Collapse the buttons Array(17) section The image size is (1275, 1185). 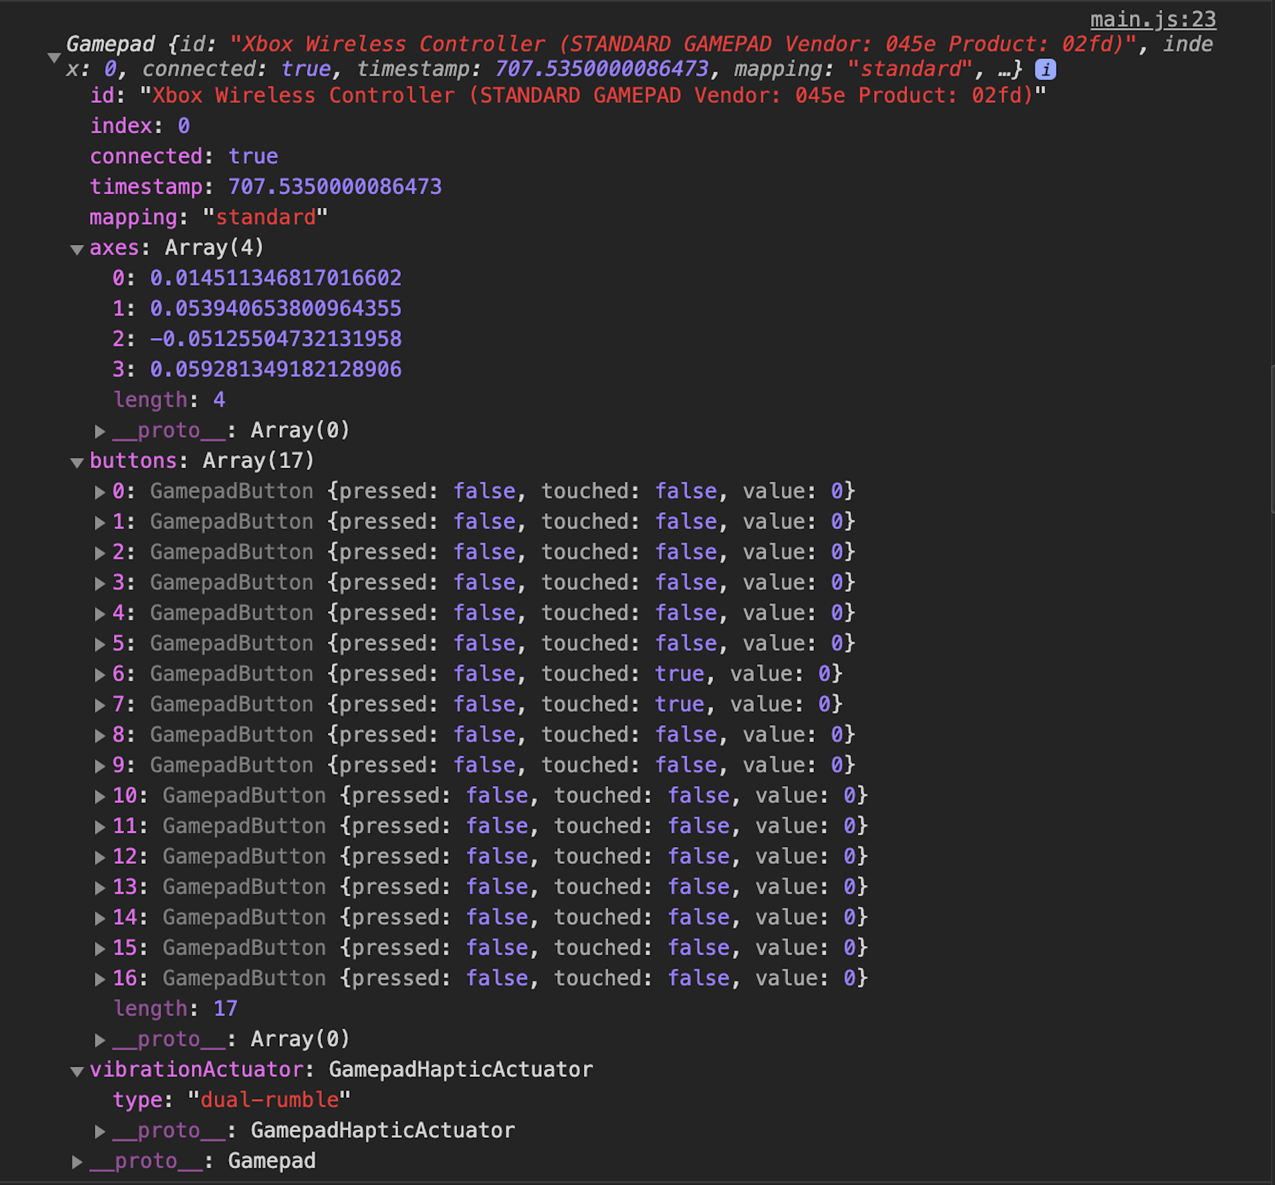[77, 462]
